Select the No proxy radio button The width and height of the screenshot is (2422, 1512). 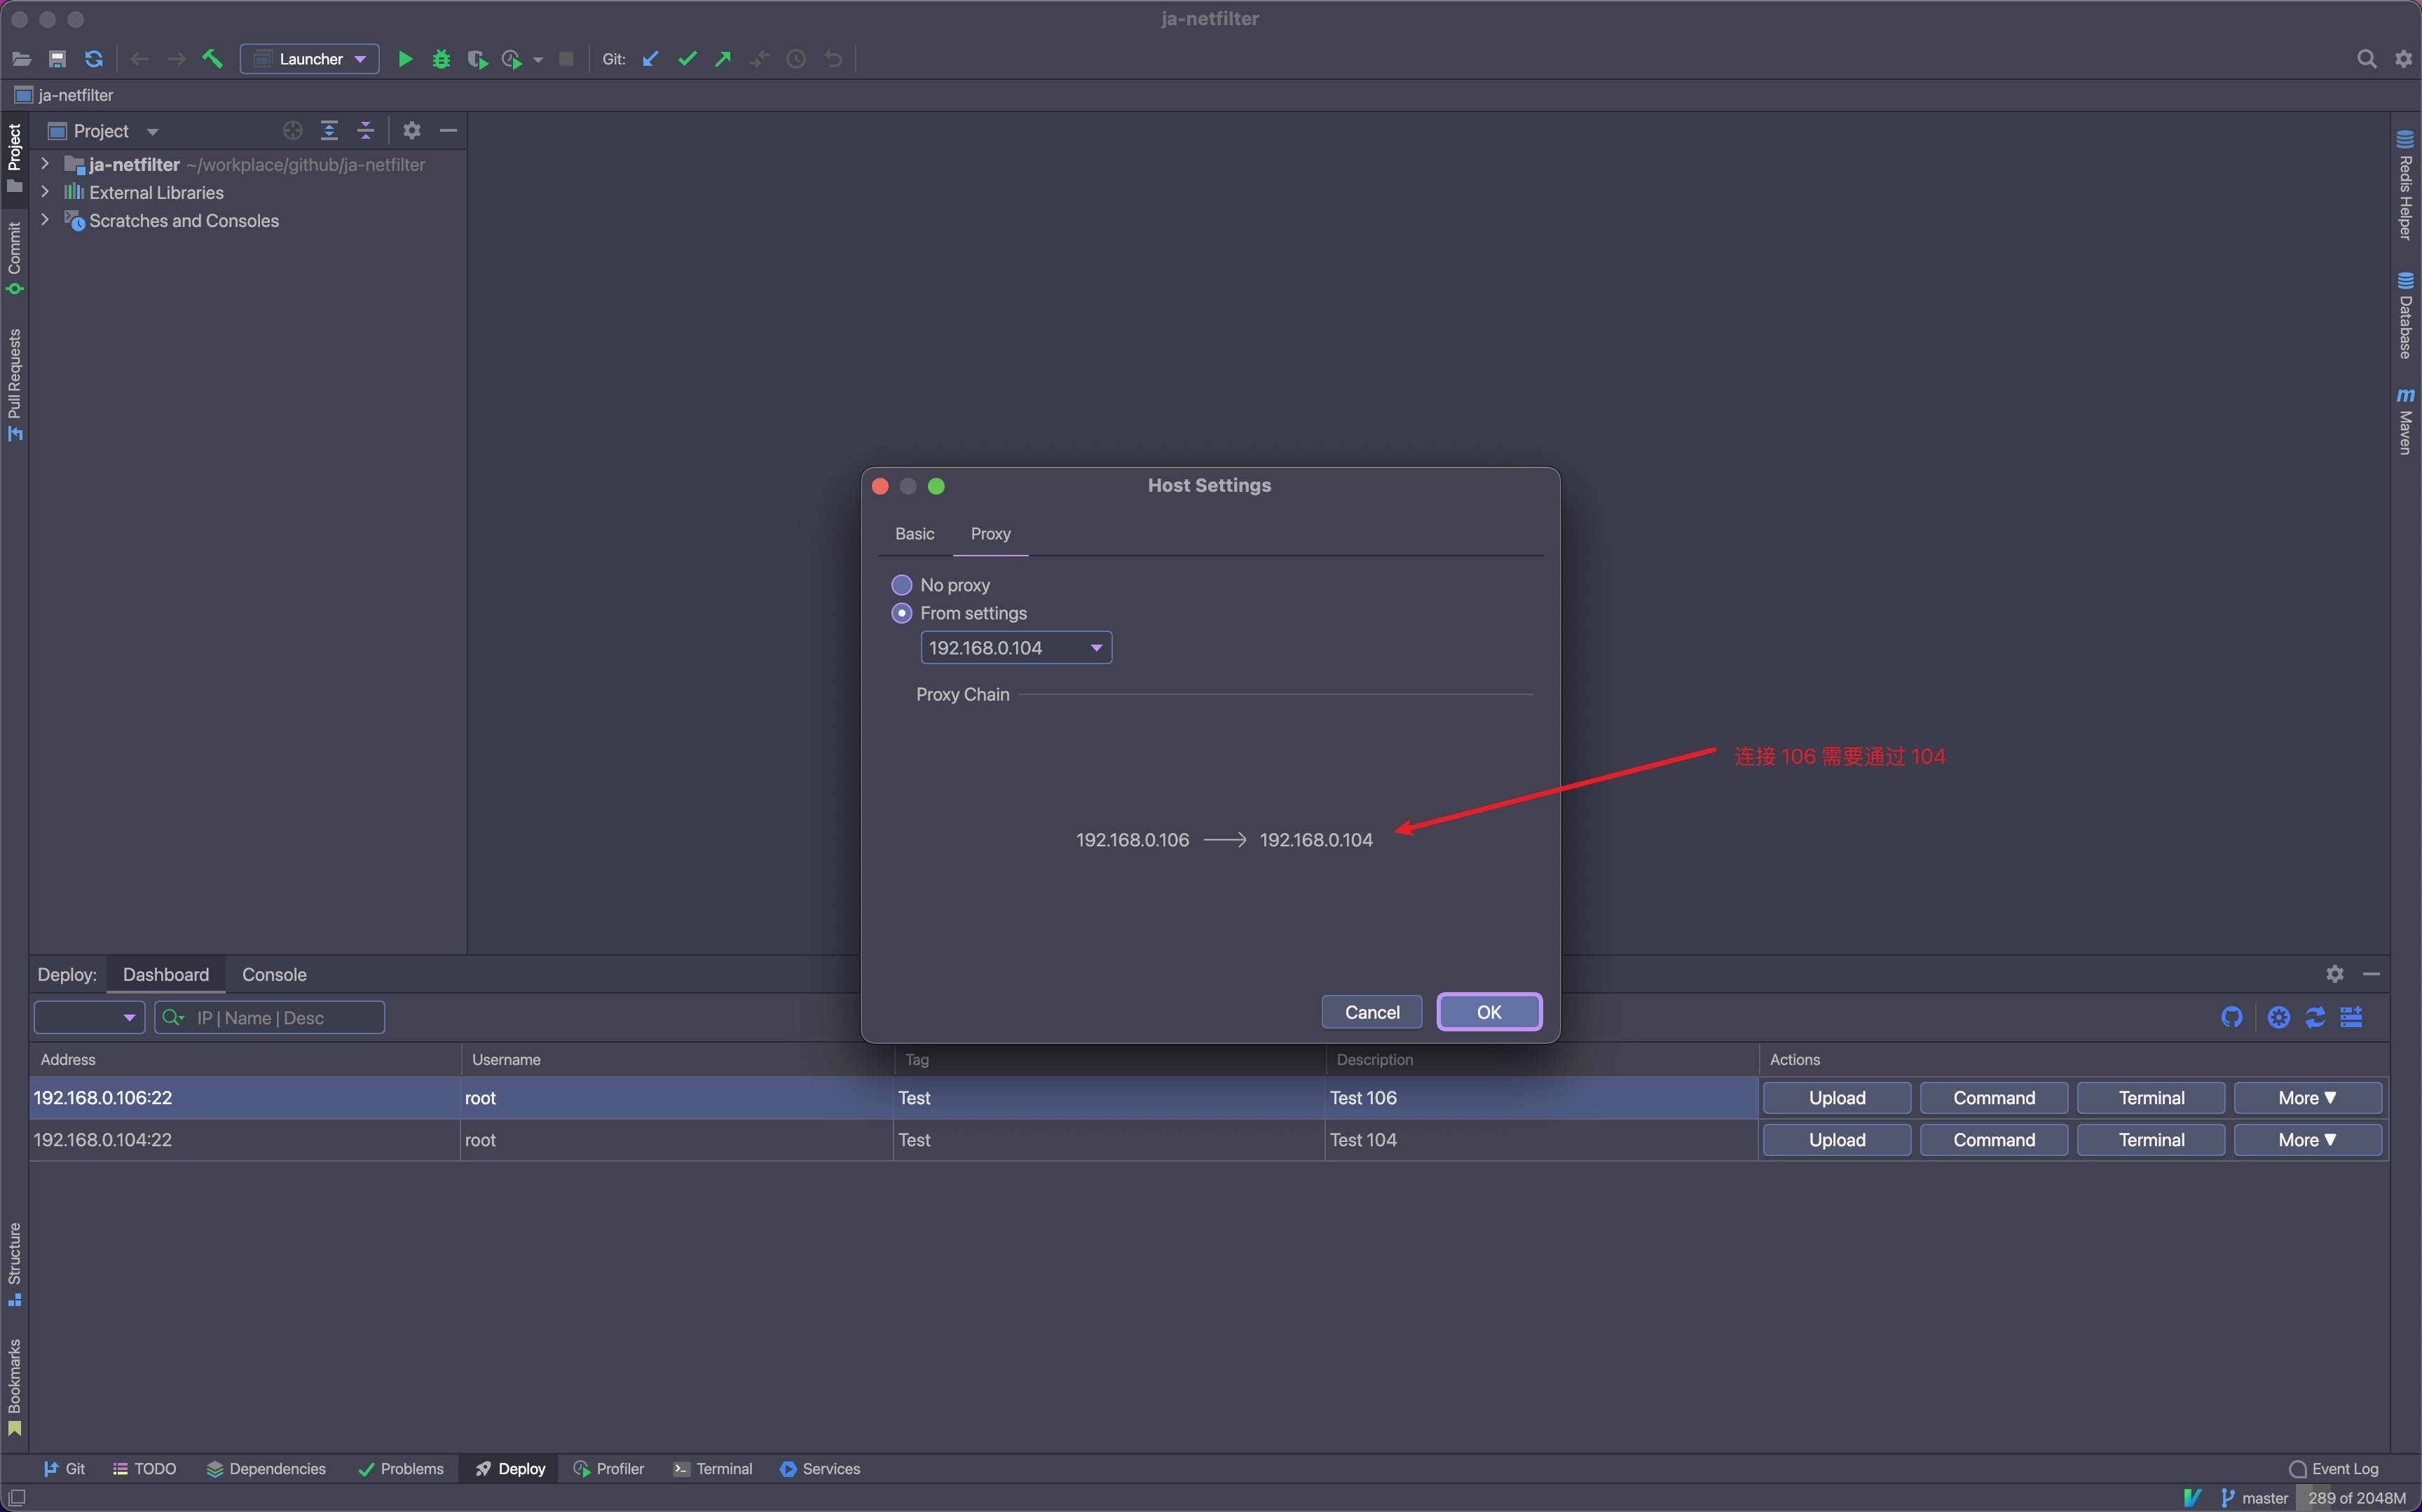click(x=901, y=585)
